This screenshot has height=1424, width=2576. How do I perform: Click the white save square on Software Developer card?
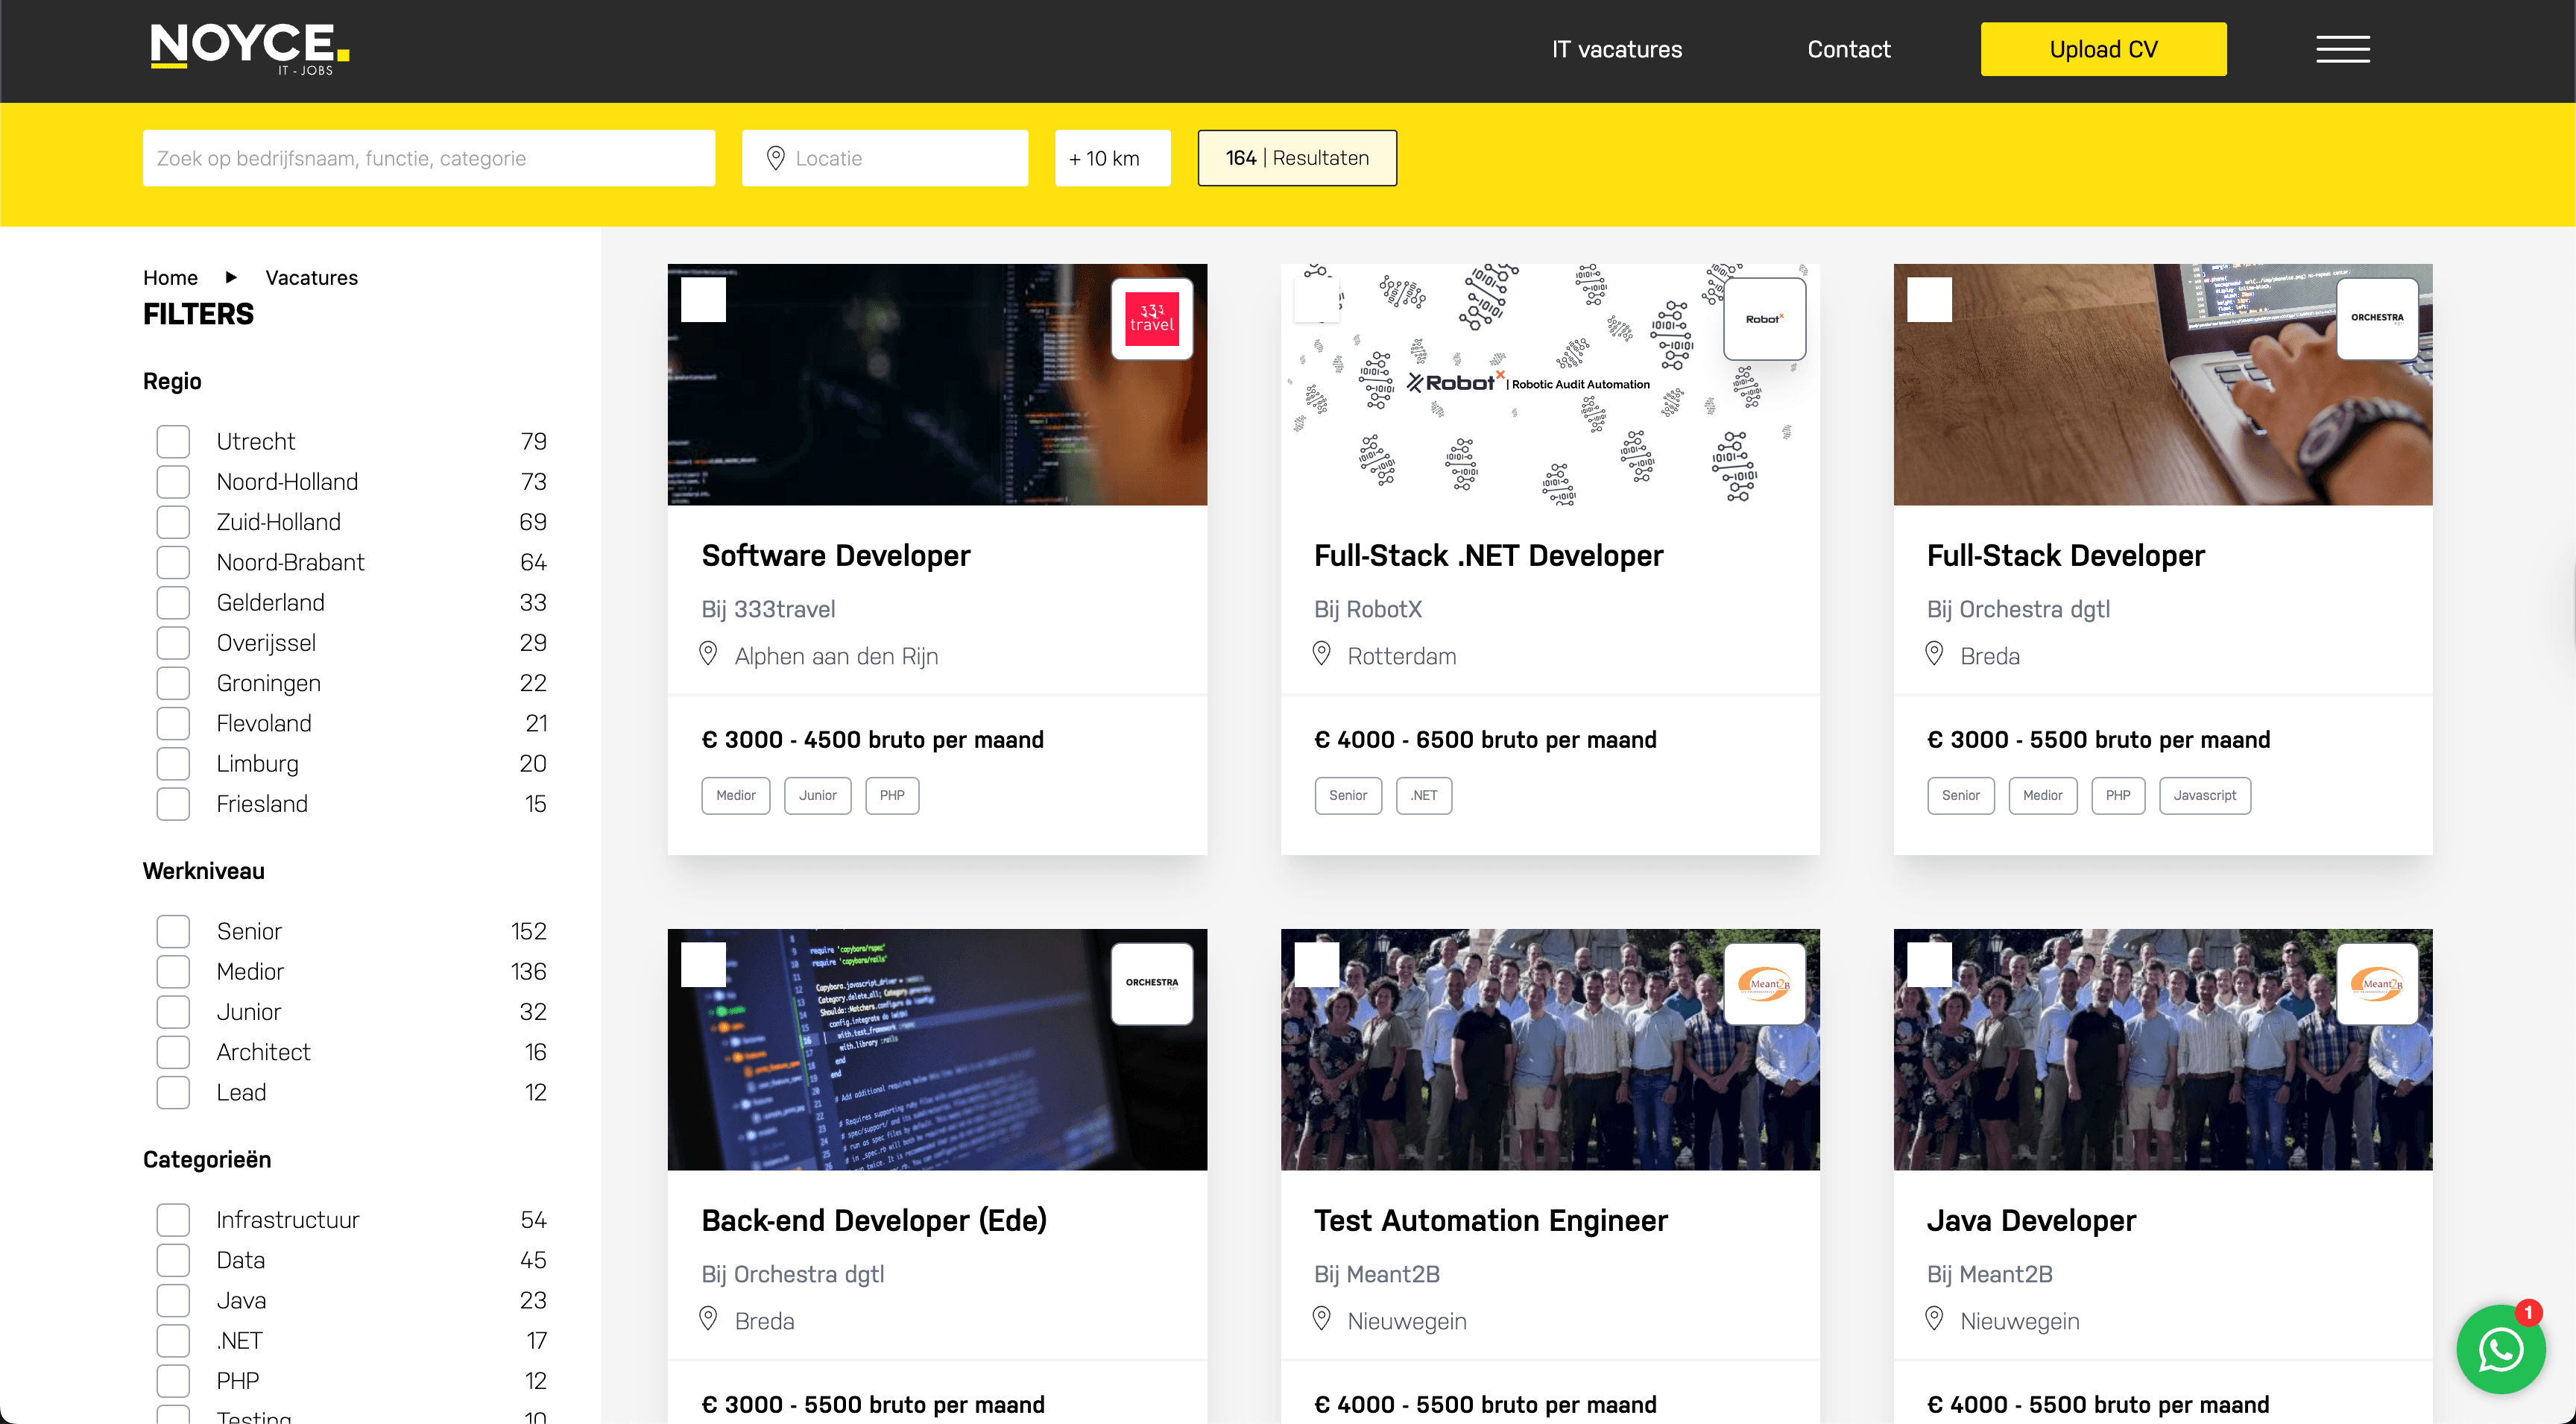(x=703, y=300)
